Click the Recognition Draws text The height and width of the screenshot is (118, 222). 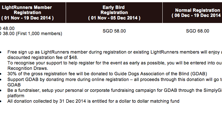point(28,68)
